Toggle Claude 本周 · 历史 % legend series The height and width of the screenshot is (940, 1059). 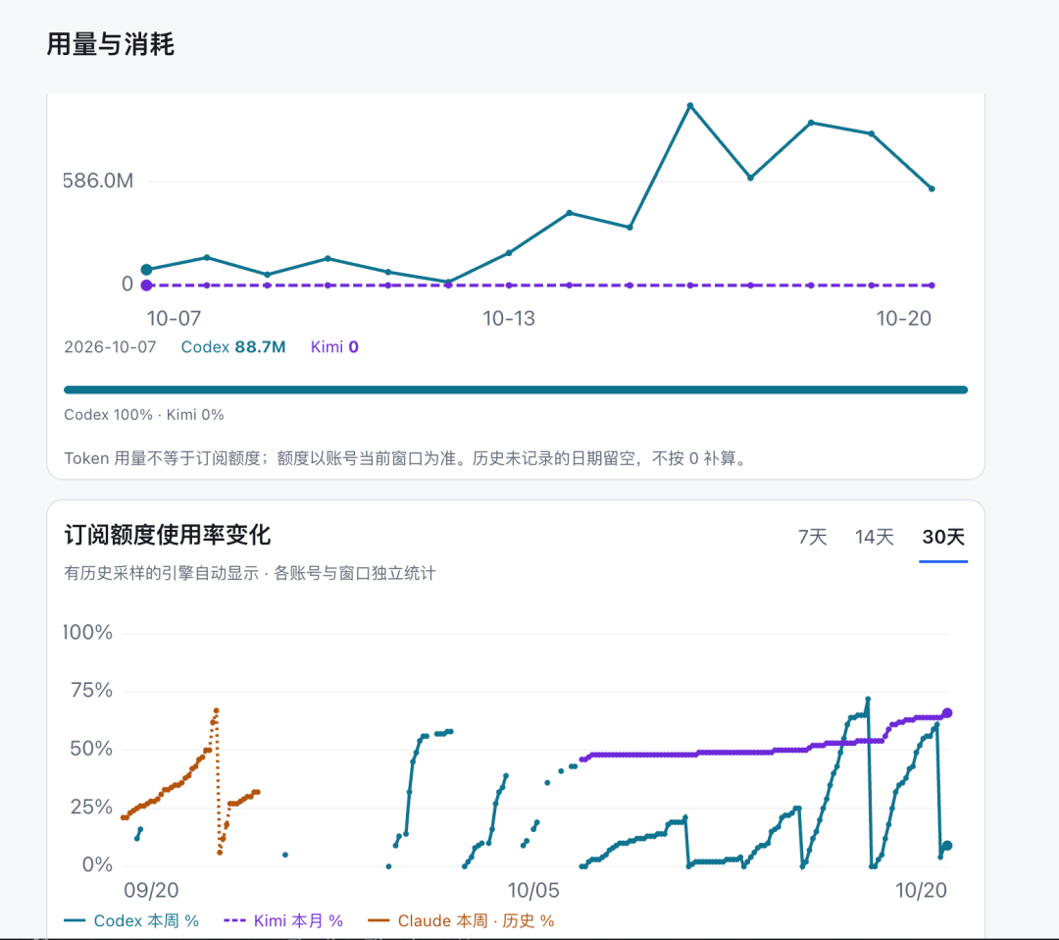461,921
